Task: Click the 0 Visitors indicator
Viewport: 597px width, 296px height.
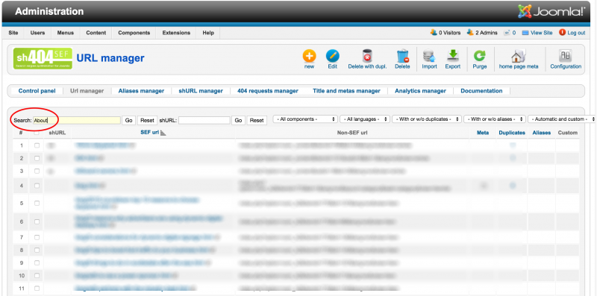Action: [446, 33]
